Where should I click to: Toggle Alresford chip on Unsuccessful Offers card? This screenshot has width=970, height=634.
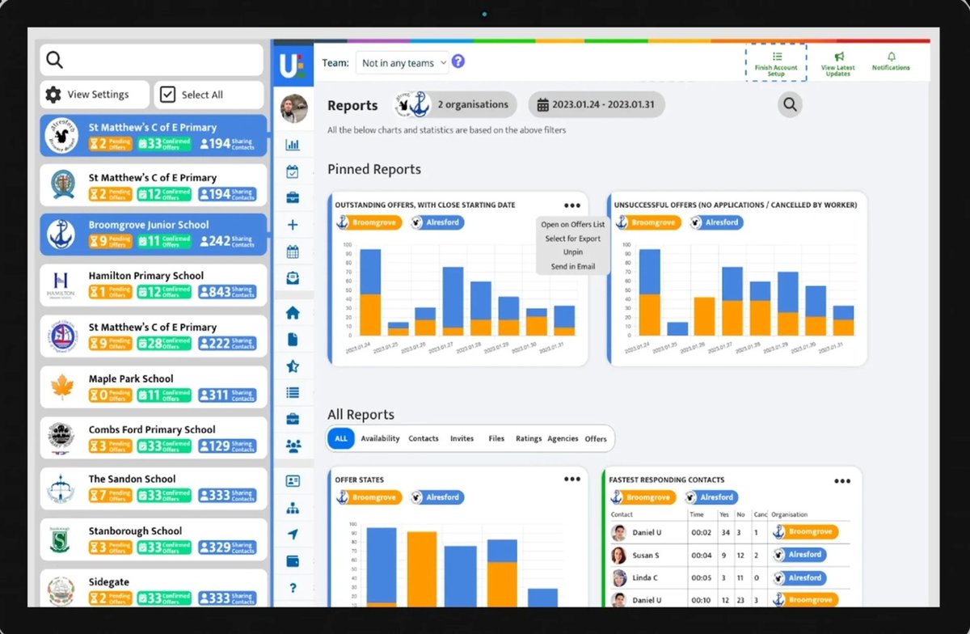click(x=717, y=222)
